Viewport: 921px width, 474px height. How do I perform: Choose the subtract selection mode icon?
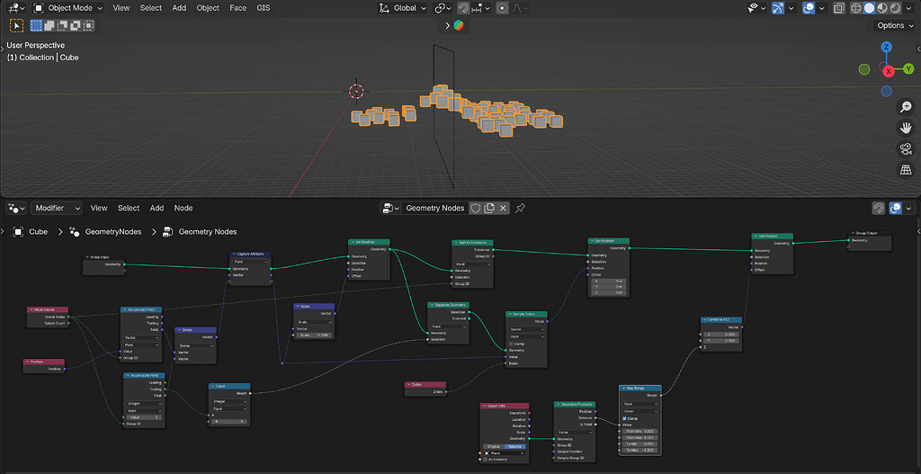click(62, 26)
